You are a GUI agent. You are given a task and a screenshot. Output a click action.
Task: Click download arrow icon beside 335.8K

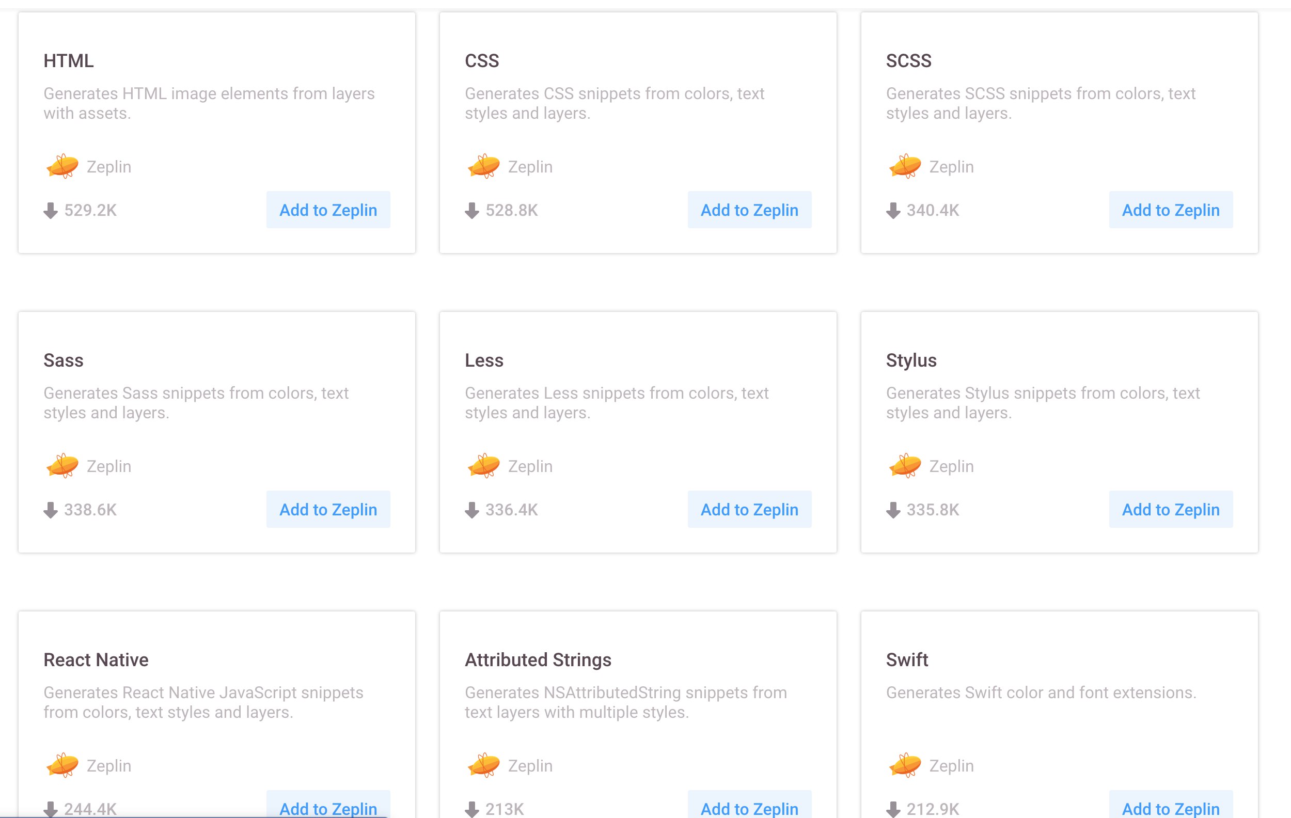893,510
